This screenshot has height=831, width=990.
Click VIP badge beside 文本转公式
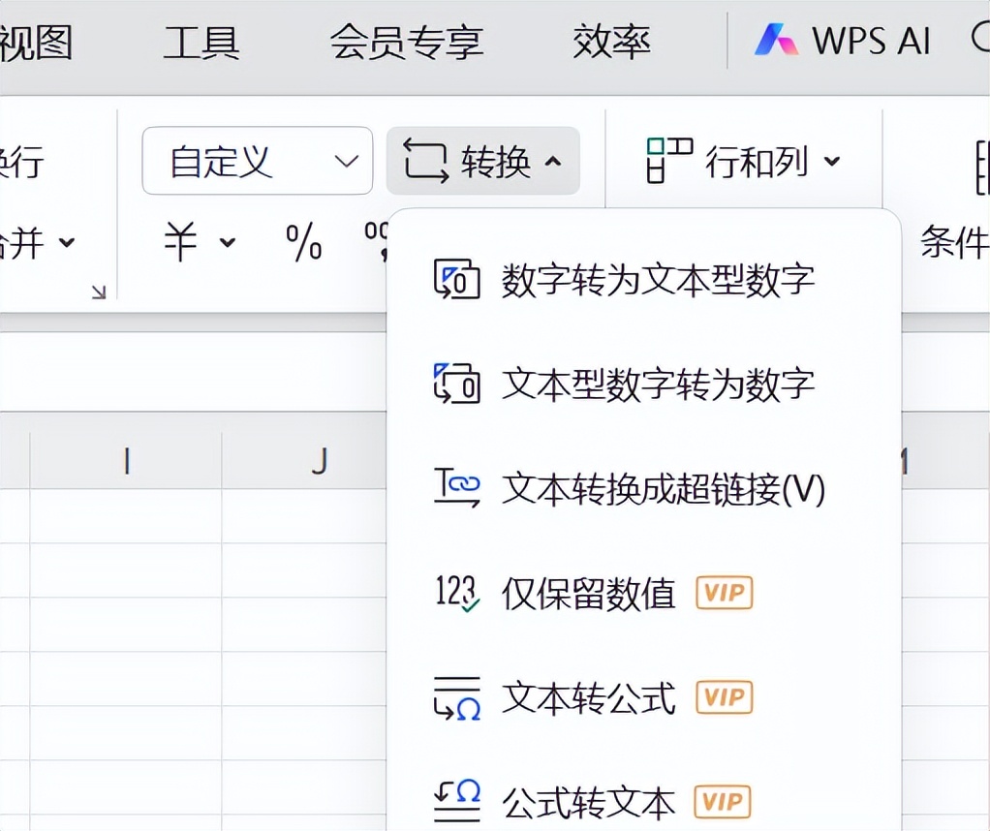(725, 697)
